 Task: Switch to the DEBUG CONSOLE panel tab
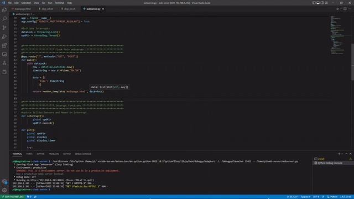(x=83, y=154)
